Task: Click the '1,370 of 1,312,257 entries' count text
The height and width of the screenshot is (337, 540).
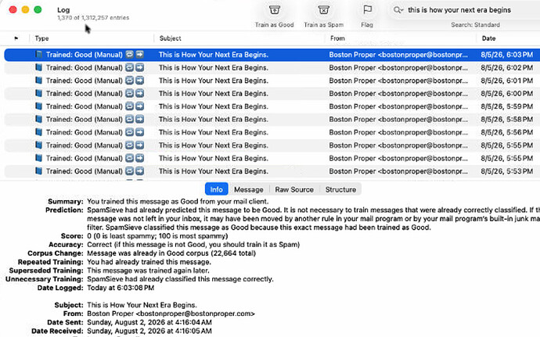Action: [x=93, y=17]
